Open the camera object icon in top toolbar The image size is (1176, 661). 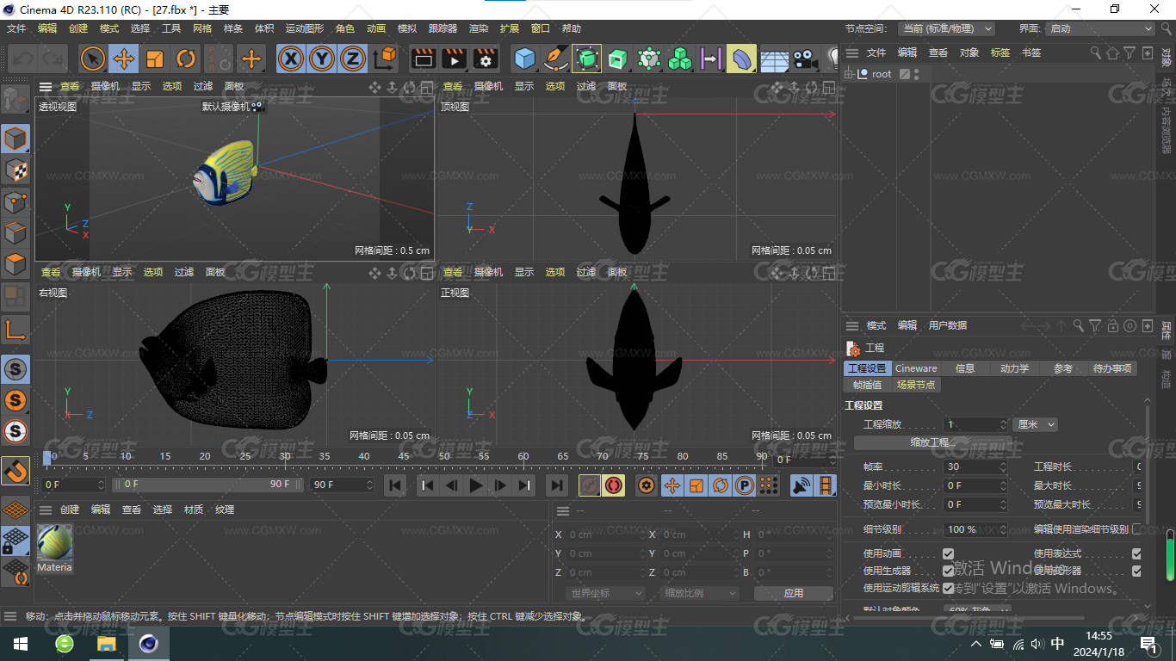pyautogui.click(x=805, y=59)
